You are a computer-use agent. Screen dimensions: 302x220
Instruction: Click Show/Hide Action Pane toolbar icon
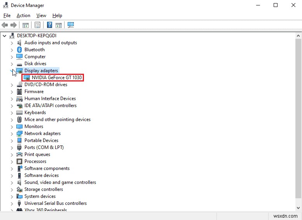point(59,25)
